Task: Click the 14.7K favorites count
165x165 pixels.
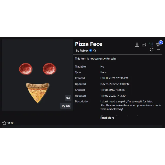Action: 11,123
